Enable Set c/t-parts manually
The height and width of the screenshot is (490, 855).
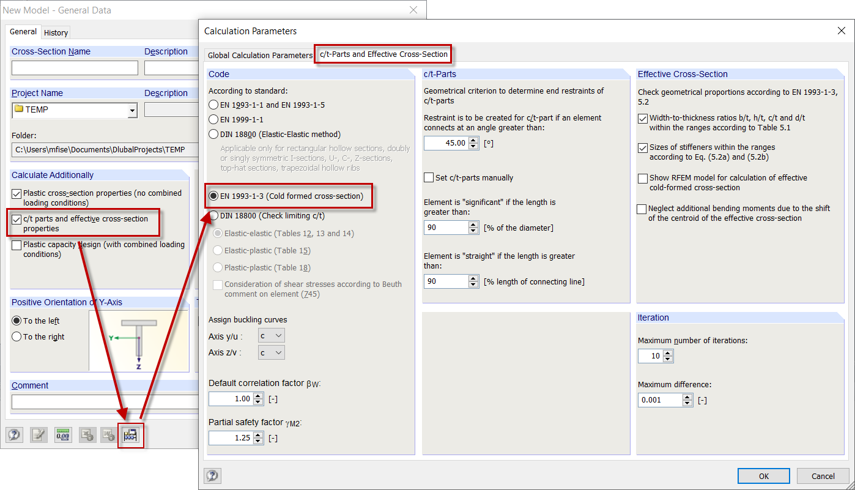(429, 177)
